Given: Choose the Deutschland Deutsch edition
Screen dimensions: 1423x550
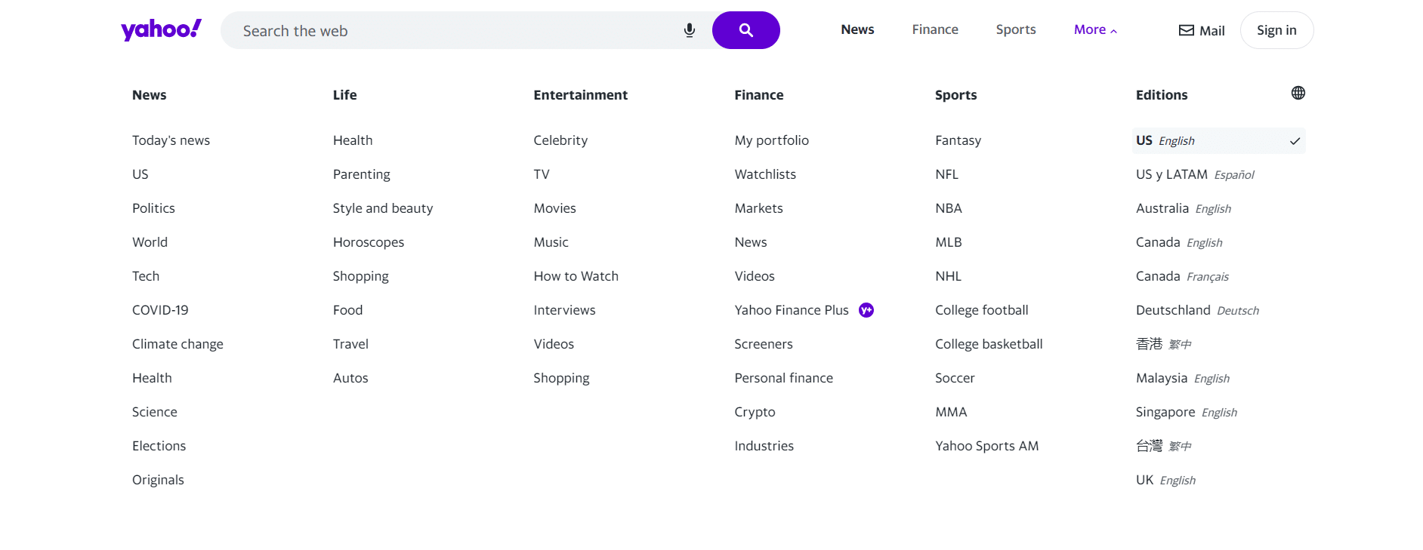Looking at the screenshot, I should (x=1197, y=310).
